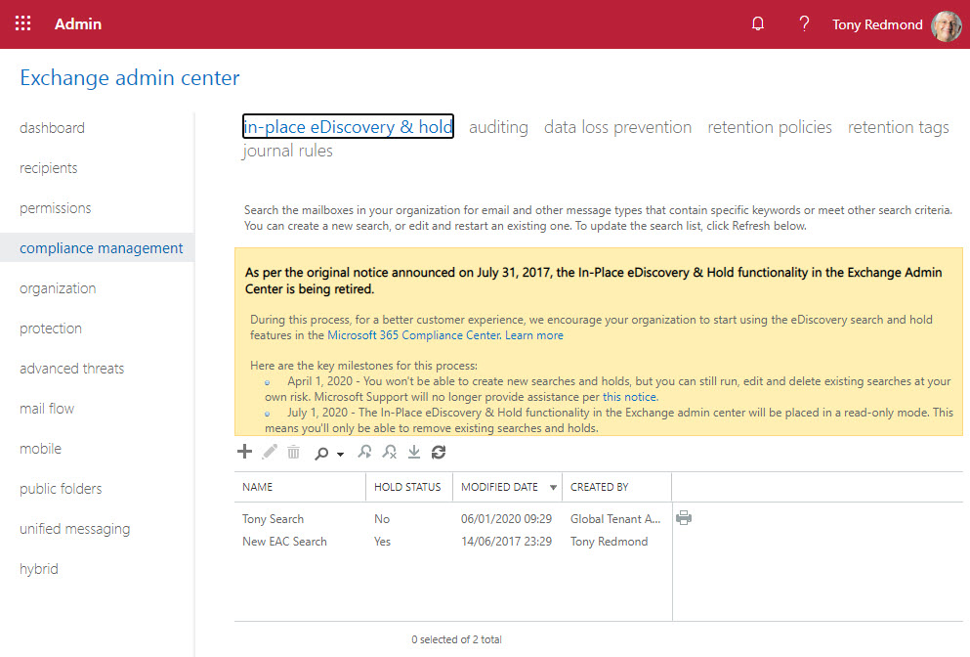Switch to data loss prevention tab

coord(617,127)
